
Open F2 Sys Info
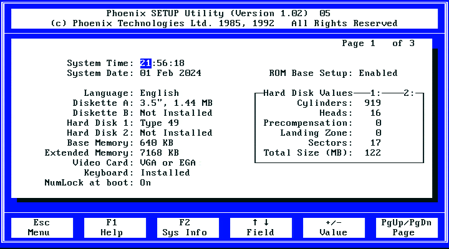click(188, 228)
